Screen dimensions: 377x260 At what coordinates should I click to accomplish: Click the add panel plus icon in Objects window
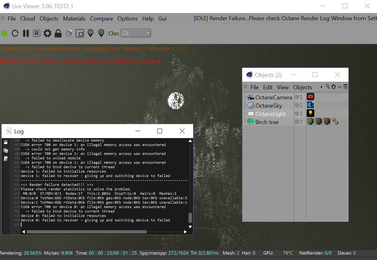point(345,86)
